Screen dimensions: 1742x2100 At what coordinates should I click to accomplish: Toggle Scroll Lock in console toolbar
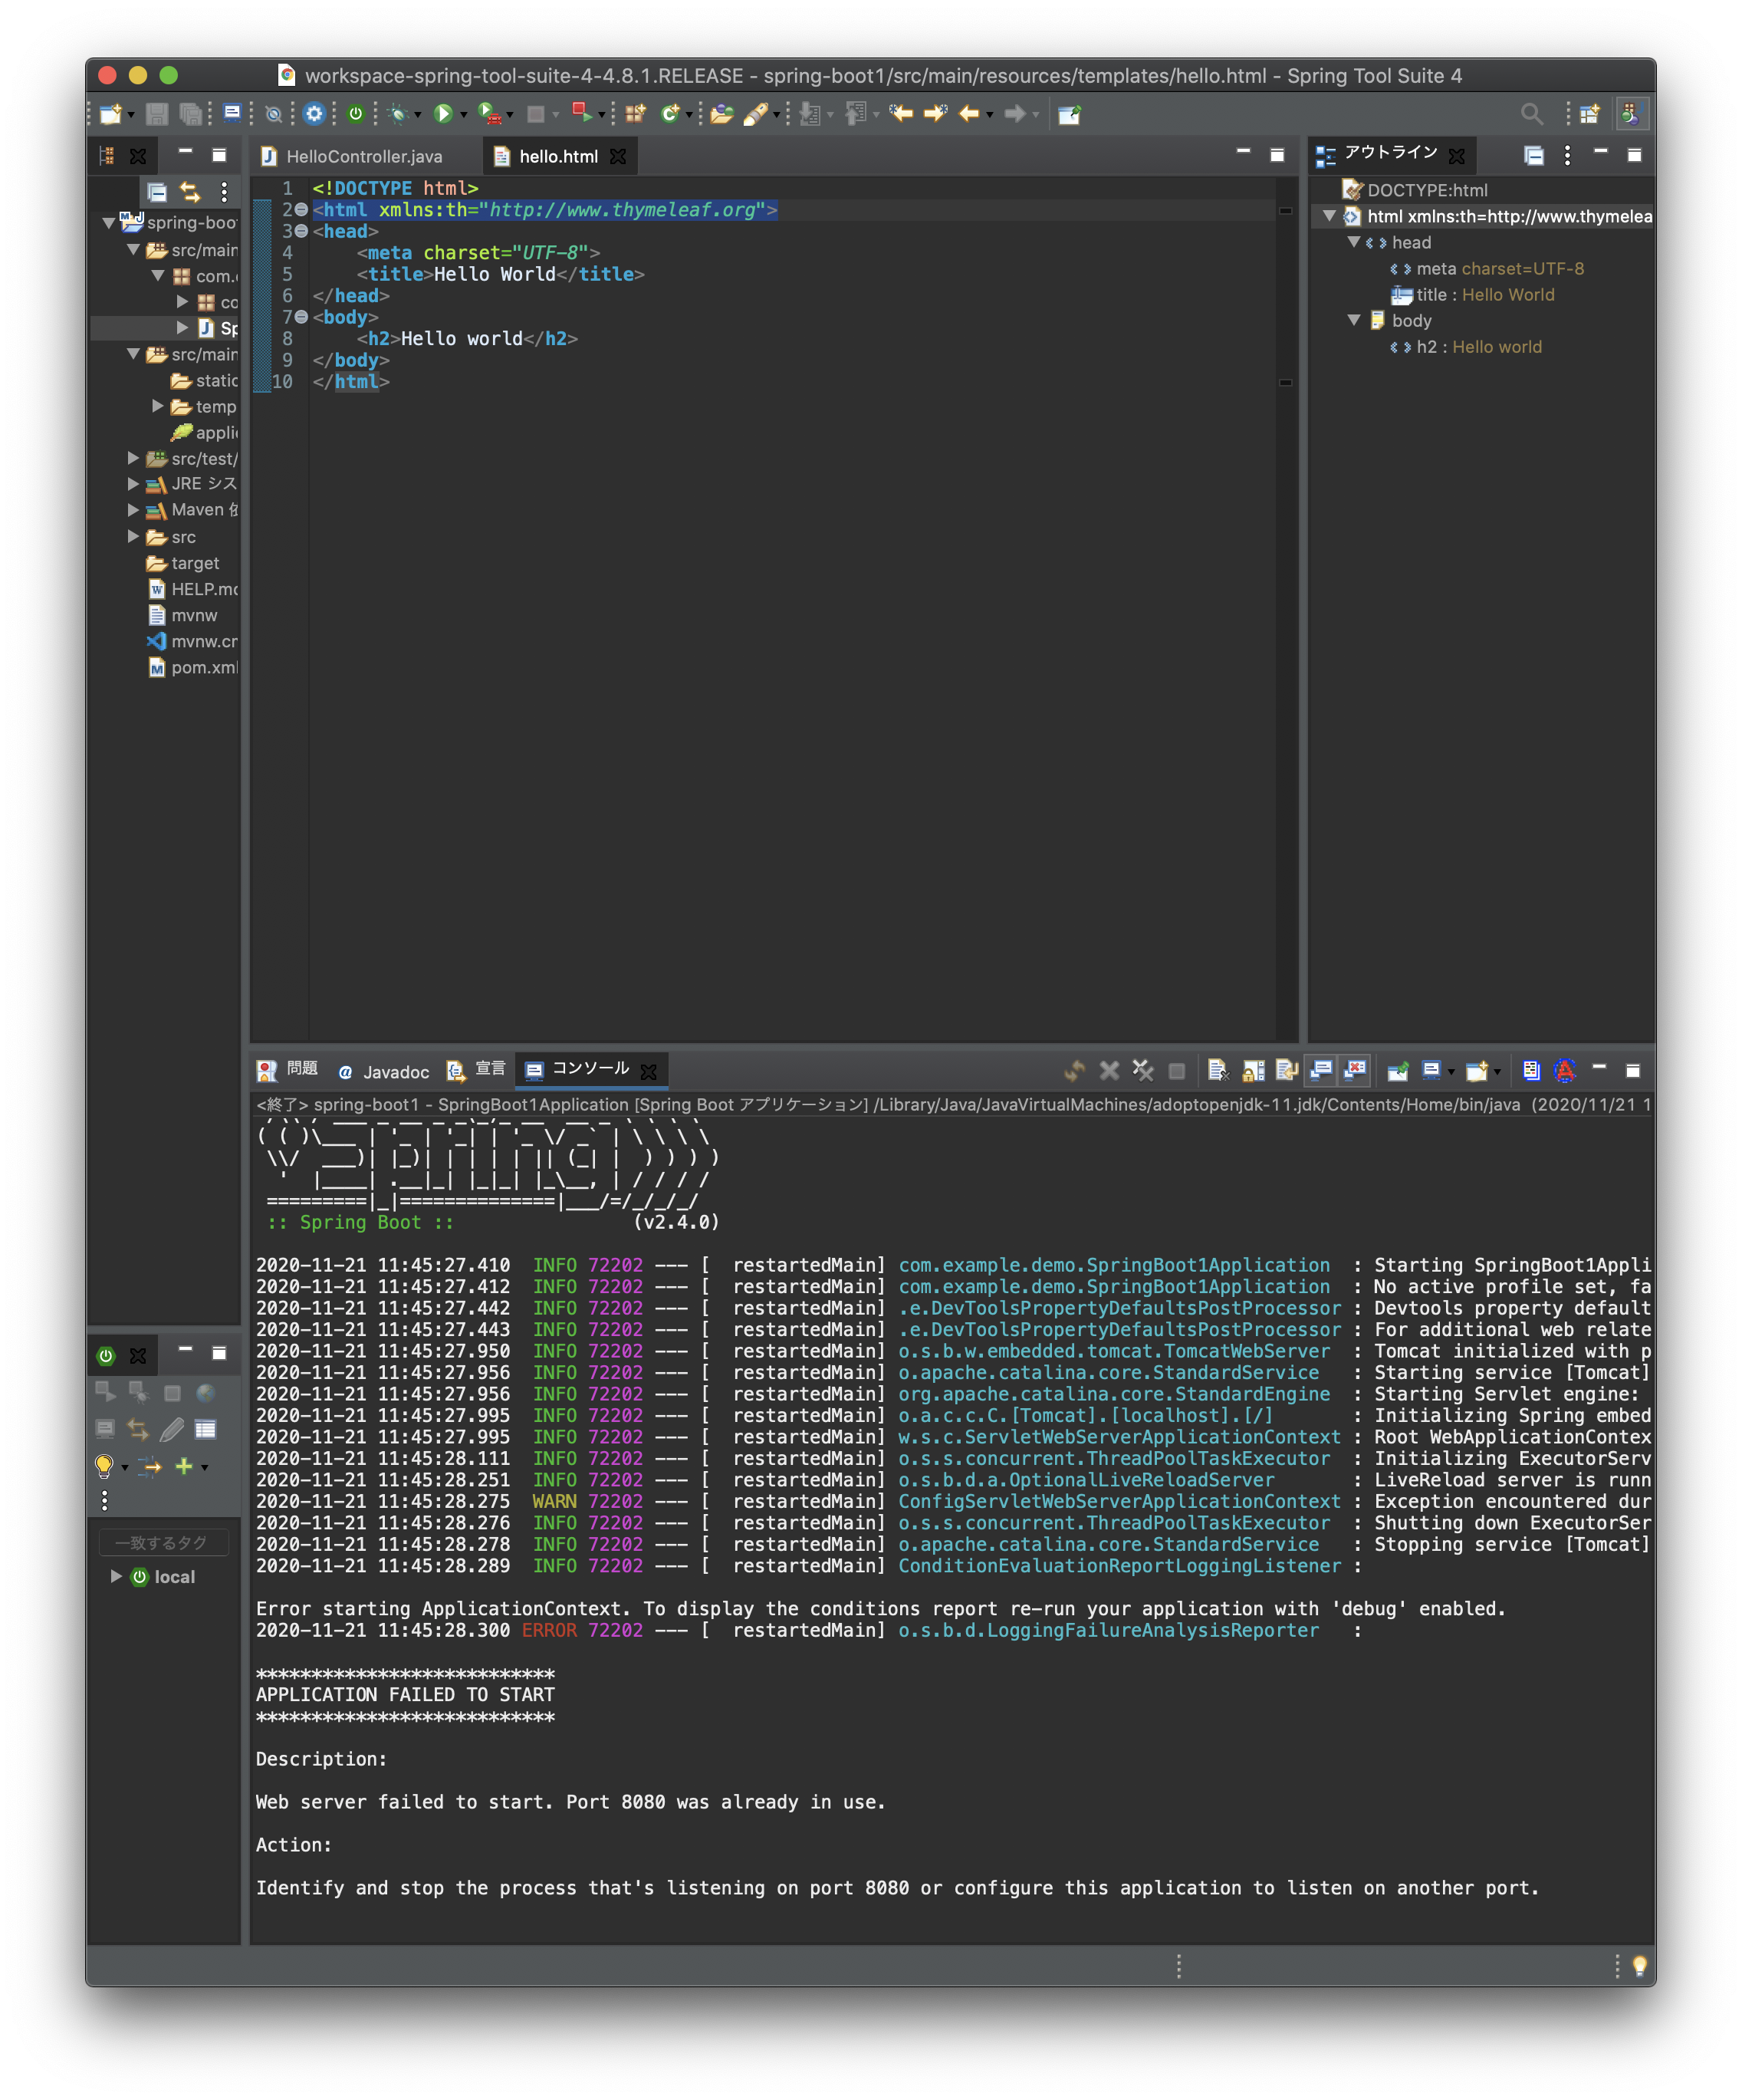pos(1254,1071)
